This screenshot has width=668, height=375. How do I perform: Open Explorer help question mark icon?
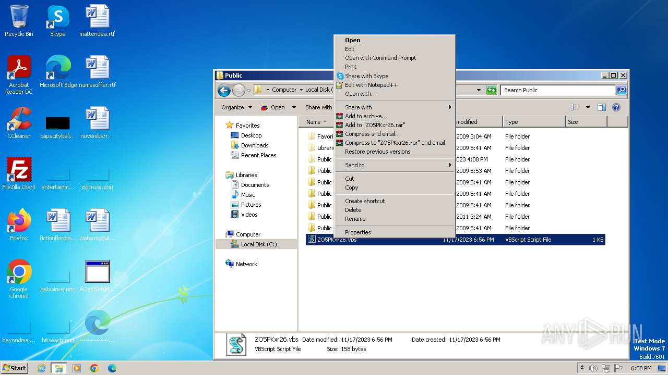pos(616,107)
